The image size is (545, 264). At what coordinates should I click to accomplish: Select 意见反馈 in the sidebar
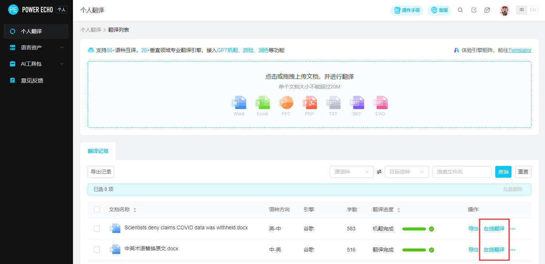click(32, 80)
